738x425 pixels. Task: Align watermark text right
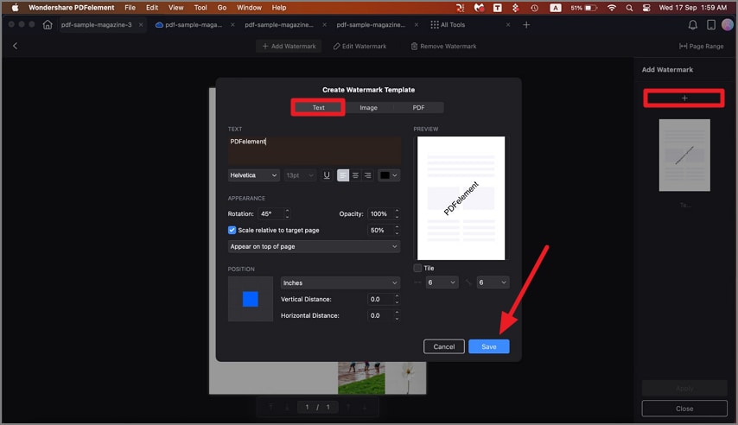(x=367, y=175)
